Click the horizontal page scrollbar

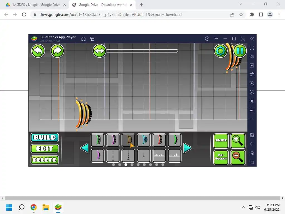click(x=142, y=198)
